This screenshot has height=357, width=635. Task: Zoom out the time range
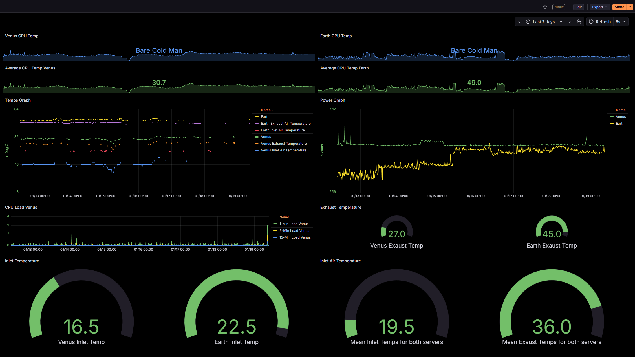pyautogui.click(x=579, y=22)
